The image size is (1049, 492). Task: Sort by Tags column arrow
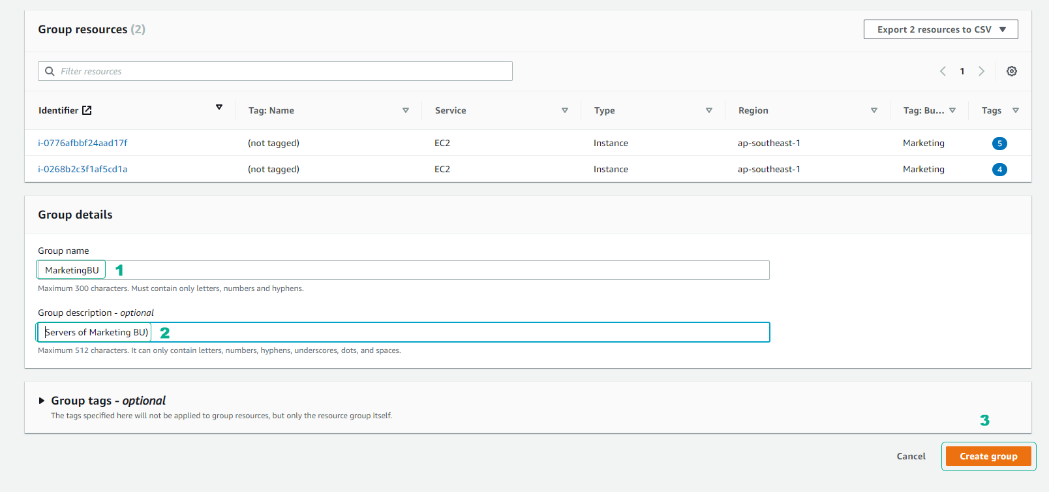click(1016, 110)
